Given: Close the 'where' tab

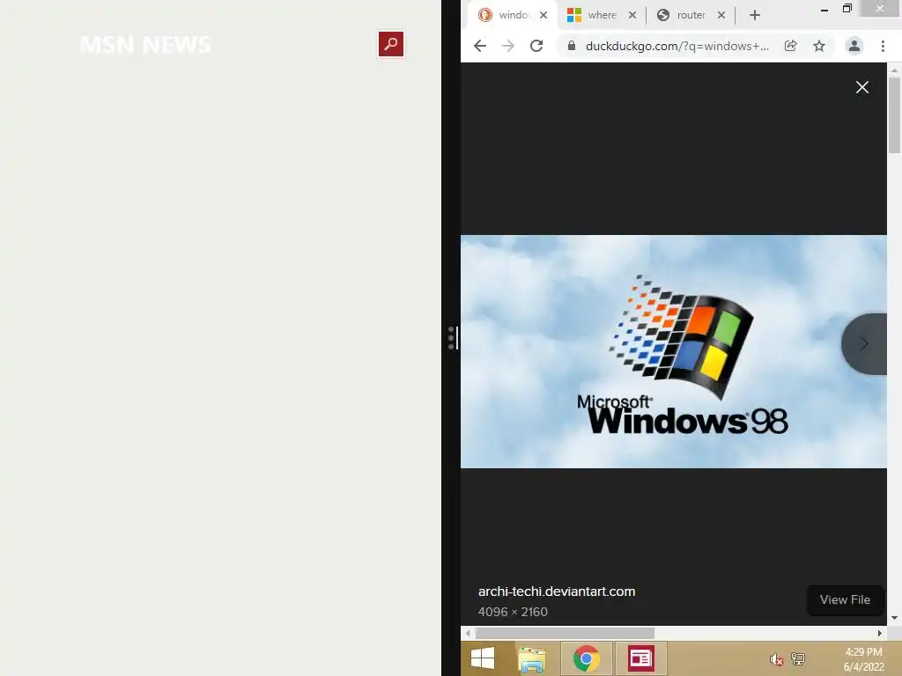Looking at the screenshot, I should tap(632, 15).
